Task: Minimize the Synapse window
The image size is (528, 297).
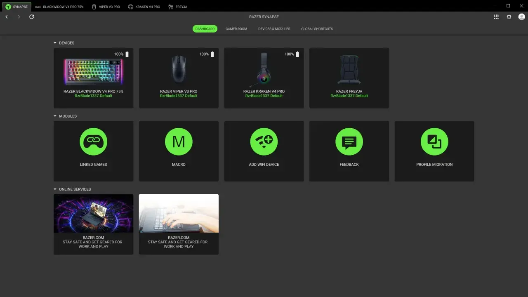Action: (495, 6)
